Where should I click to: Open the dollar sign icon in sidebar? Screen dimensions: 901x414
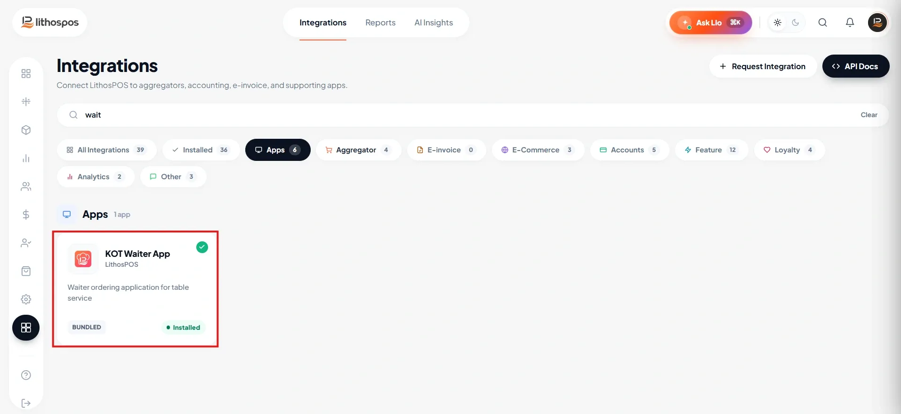[x=26, y=215]
